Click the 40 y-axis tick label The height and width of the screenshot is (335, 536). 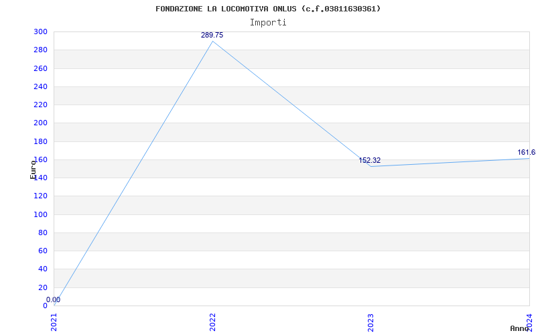(43, 269)
